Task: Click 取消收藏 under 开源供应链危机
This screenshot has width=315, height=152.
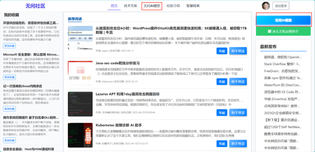Action: click(x=9, y=46)
